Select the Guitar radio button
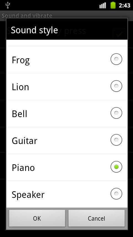Viewport: 133px width, 237px height. pyautogui.click(x=116, y=140)
